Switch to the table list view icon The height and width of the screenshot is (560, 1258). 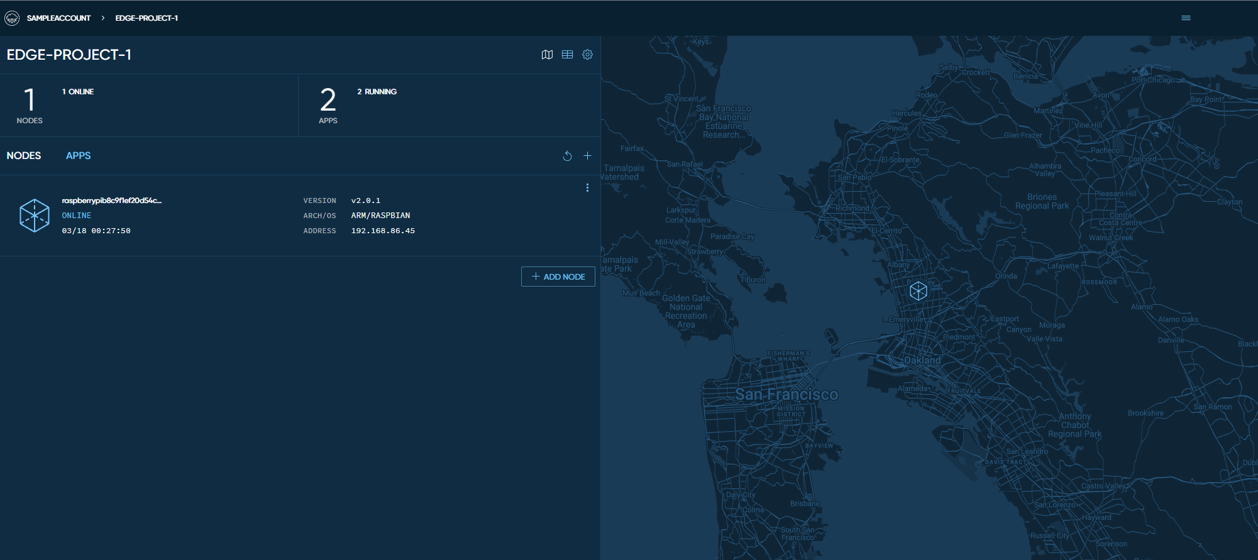567,55
